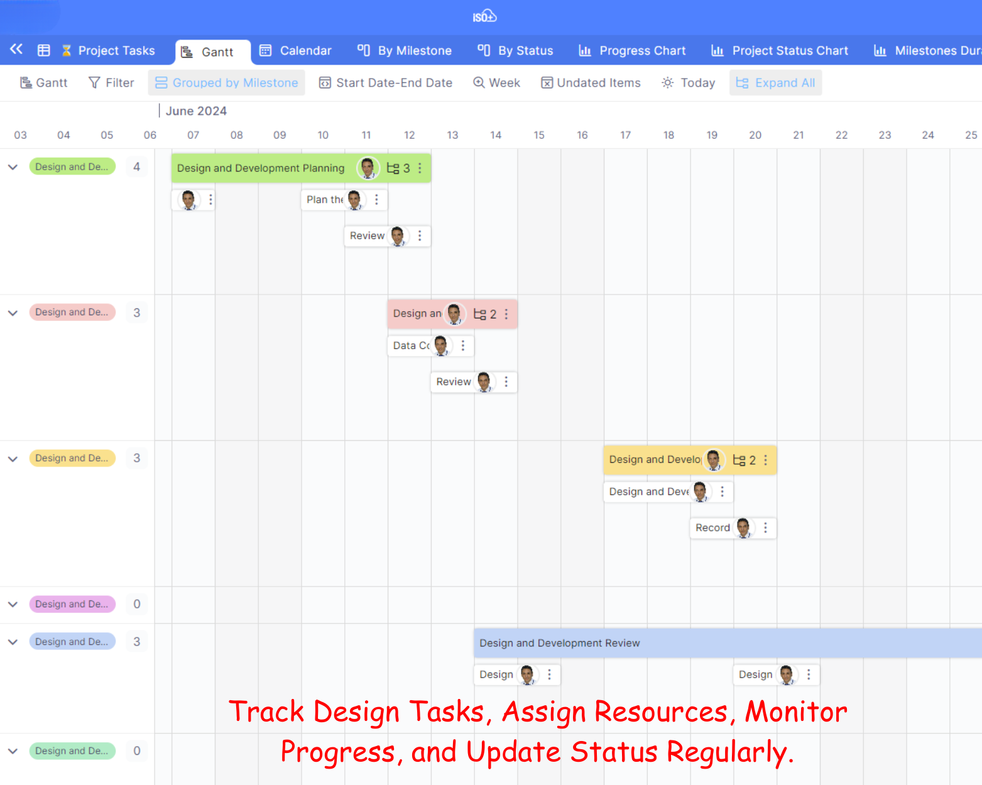This screenshot has width=982, height=785.
Task: Collapse the pink milestone group with 3 tasks
Action: pyautogui.click(x=13, y=313)
